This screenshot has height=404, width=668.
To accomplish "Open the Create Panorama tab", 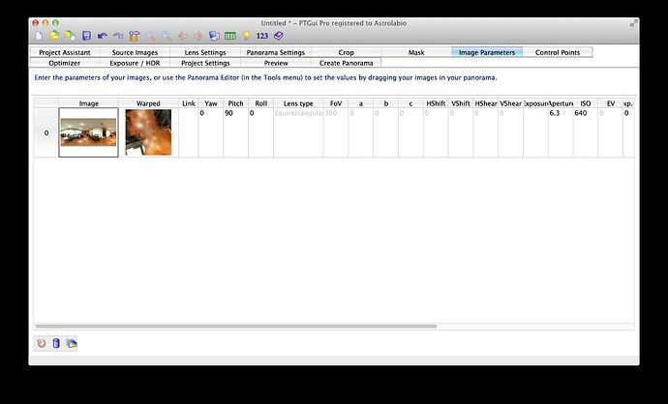I will [x=347, y=63].
